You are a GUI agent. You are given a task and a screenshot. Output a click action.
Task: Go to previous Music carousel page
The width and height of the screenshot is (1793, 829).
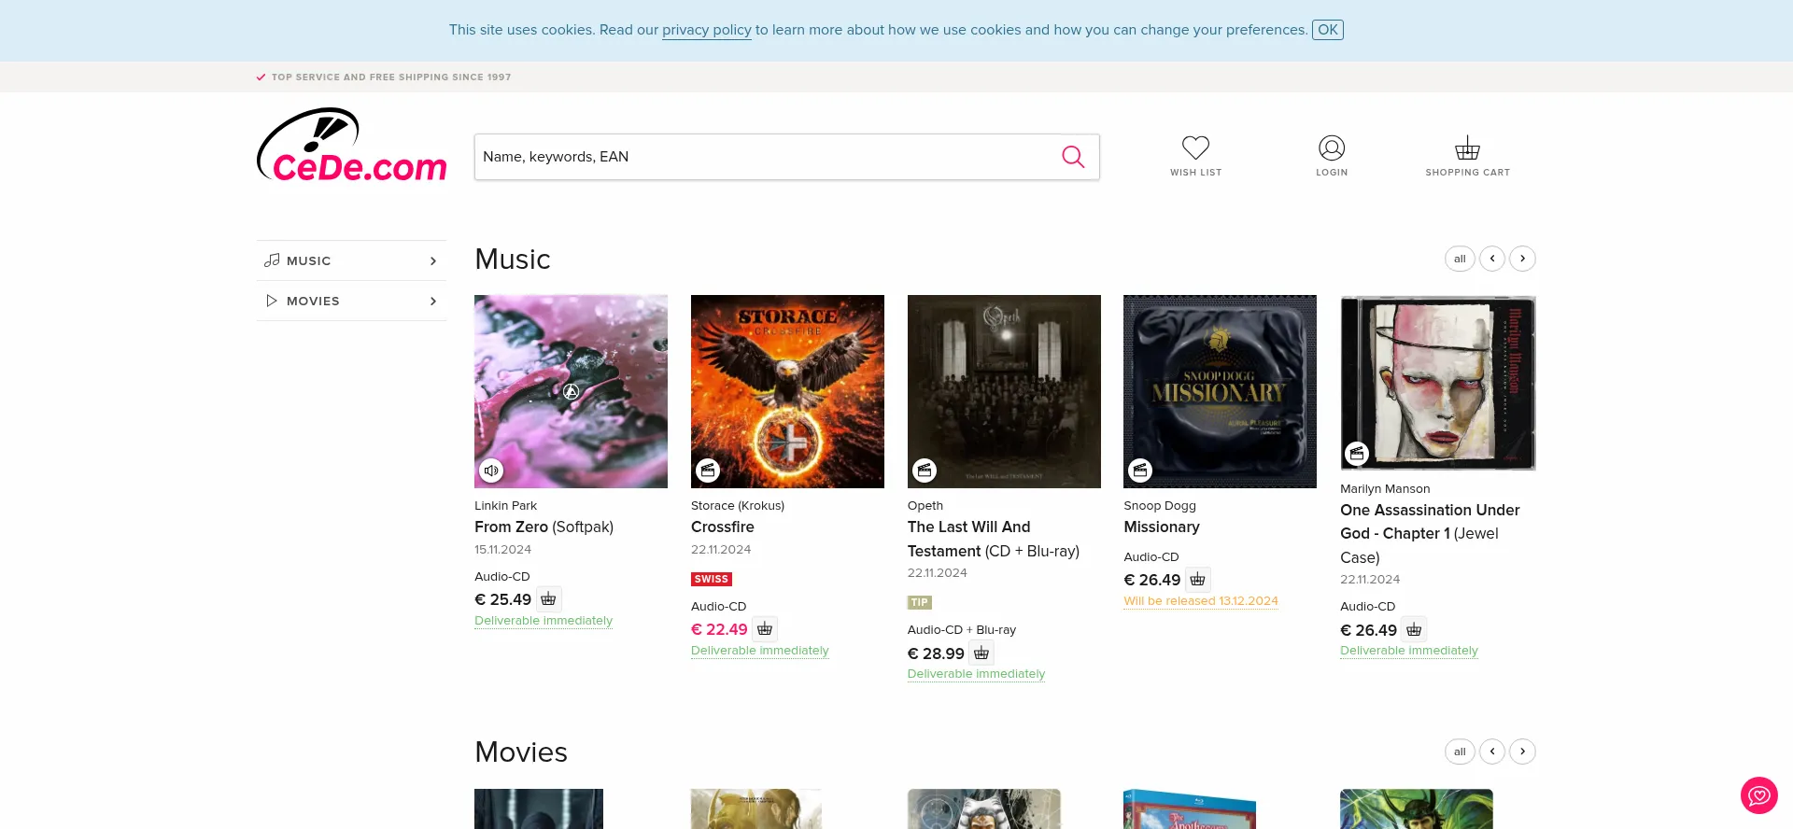[x=1492, y=259]
